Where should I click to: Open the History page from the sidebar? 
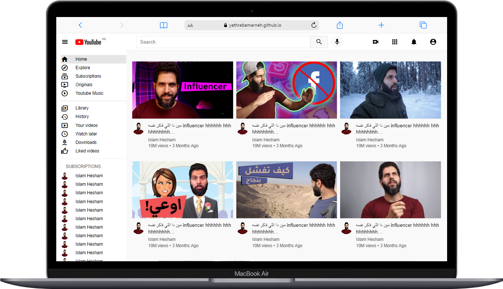click(x=82, y=116)
